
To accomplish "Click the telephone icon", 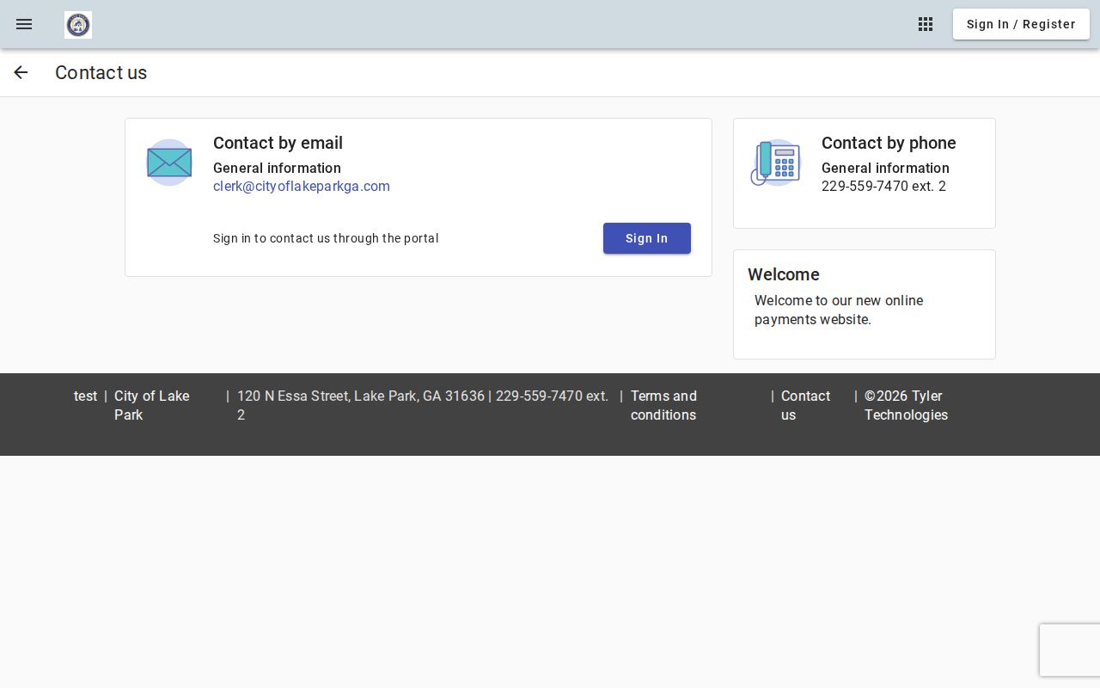I will (776, 163).
